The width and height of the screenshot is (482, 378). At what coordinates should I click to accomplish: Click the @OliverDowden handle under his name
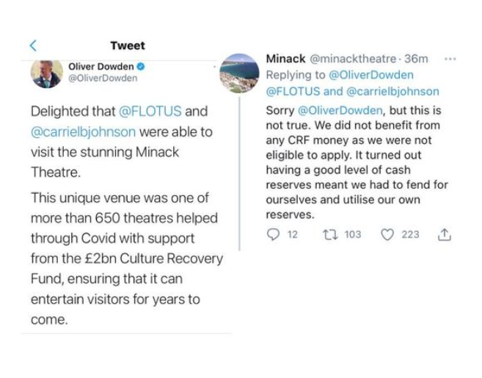(x=103, y=79)
